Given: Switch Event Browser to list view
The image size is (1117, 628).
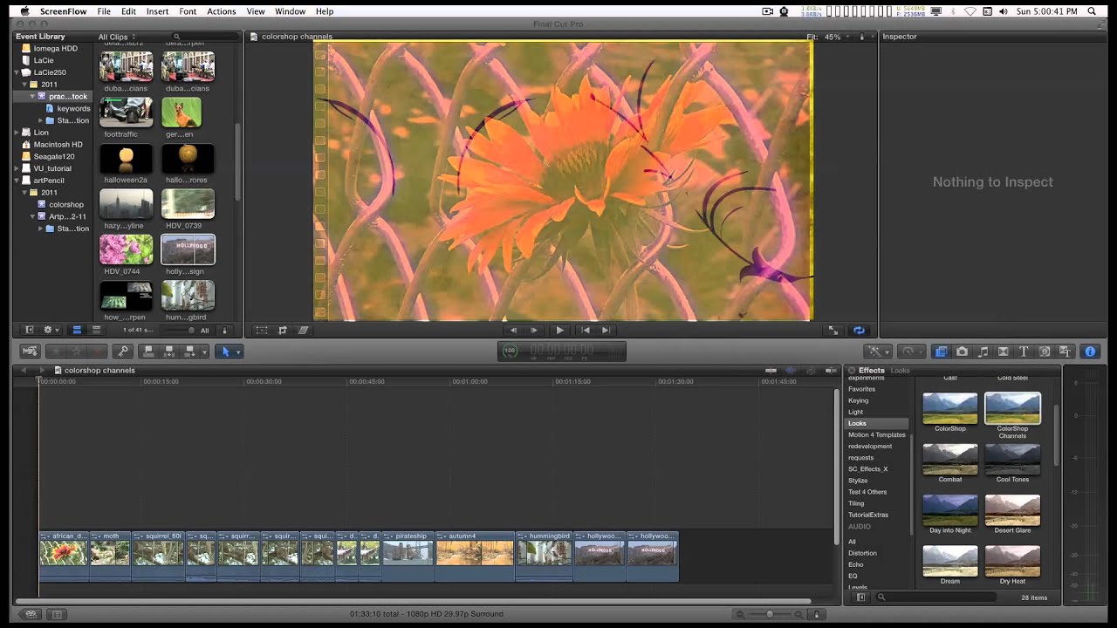Looking at the screenshot, I should (x=96, y=331).
